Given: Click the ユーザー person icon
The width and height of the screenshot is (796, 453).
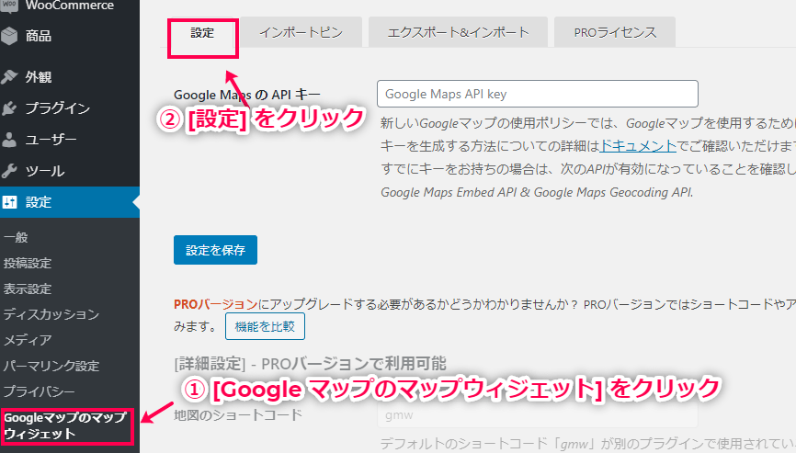Looking at the screenshot, I should click(x=10, y=140).
